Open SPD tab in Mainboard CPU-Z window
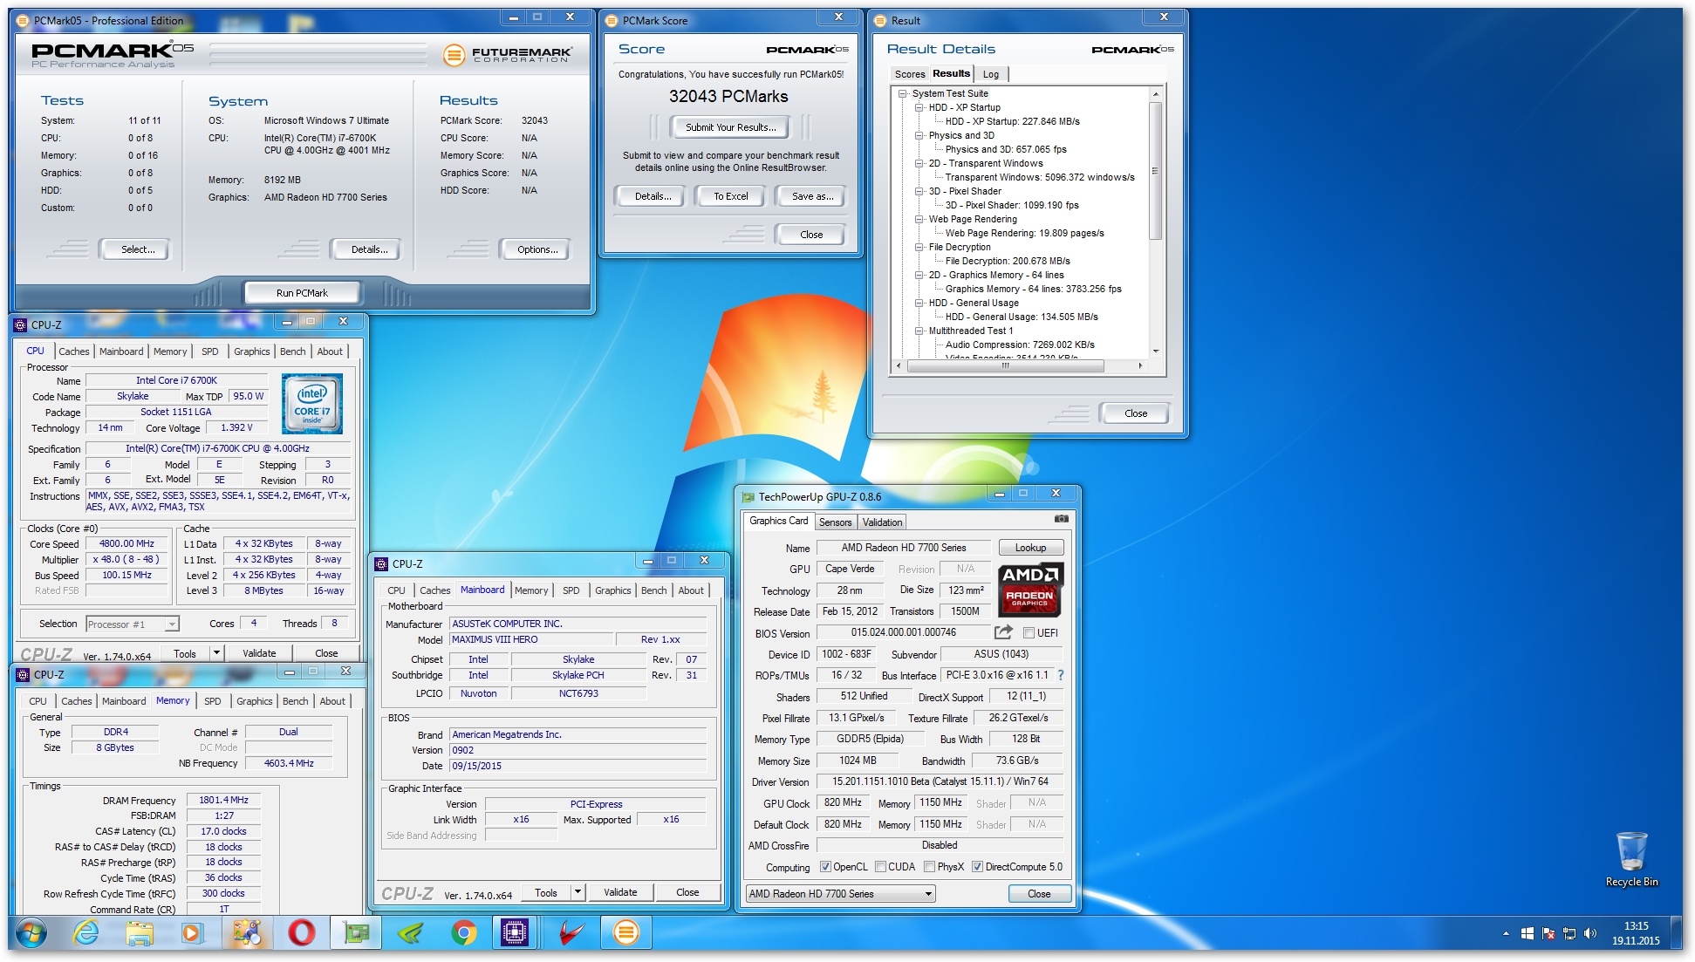Screen dimensions: 1695x962 point(571,590)
